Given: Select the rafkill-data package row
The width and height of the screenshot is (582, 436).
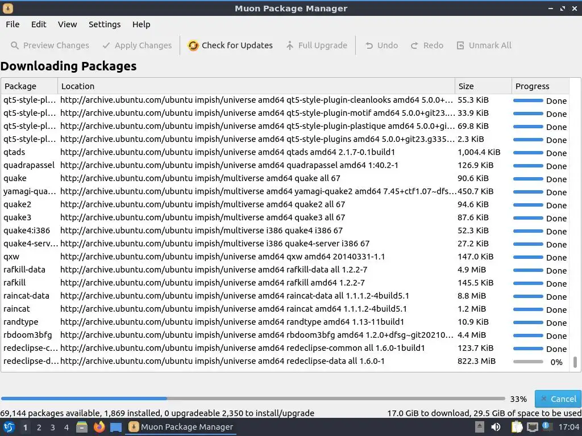Looking at the screenshot, I should pyautogui.click(x=285, y=270).
